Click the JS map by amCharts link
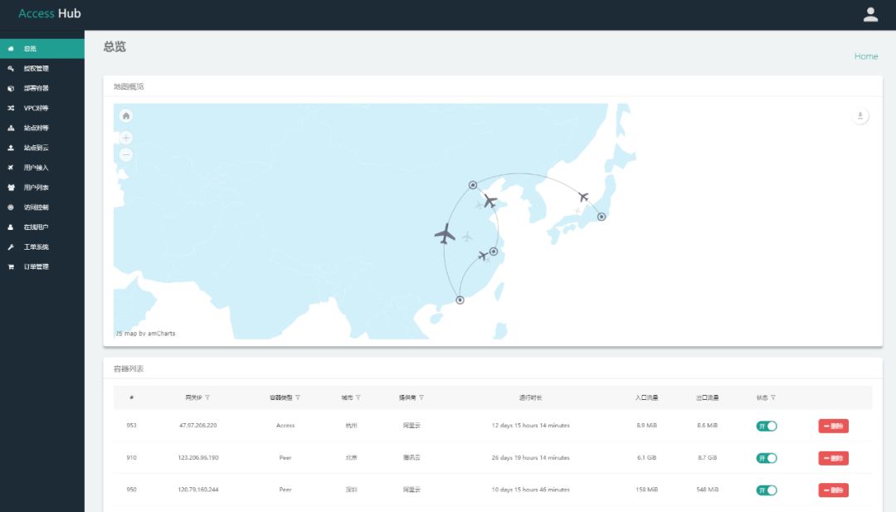Viewport: 896px width, 512px height. coord(146,333)
